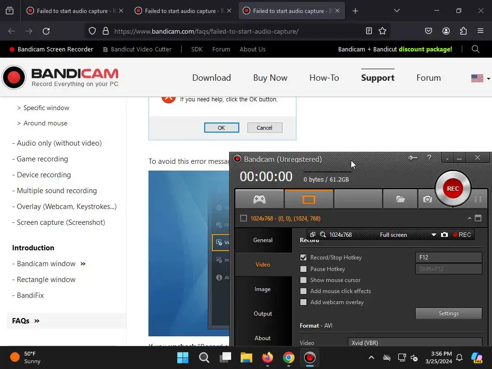492x369 pixels.
Task: Click Cancel in the error dialog image
Action: point(265,128)
